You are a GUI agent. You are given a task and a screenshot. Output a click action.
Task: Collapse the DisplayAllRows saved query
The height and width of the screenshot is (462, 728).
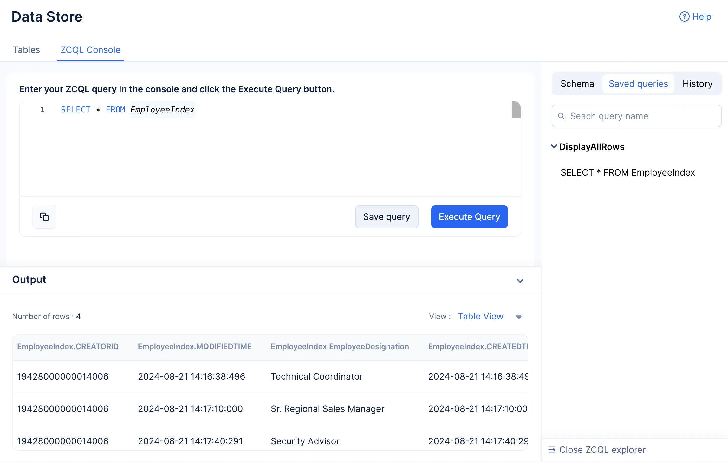tap(554, 146)
